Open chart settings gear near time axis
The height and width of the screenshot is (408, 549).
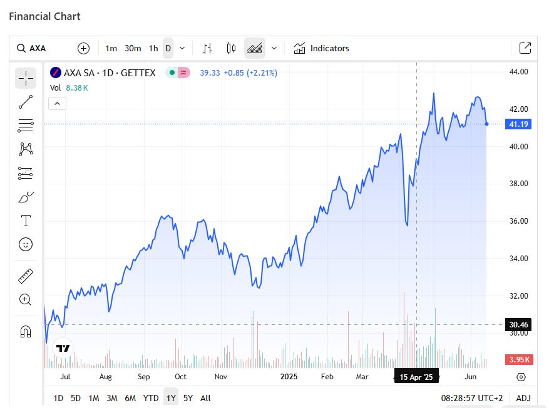pyautogui.click(x=521, y=377)
